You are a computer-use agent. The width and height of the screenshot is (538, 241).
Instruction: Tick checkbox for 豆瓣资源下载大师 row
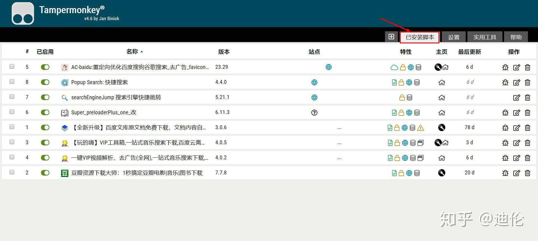pos(12,172)
